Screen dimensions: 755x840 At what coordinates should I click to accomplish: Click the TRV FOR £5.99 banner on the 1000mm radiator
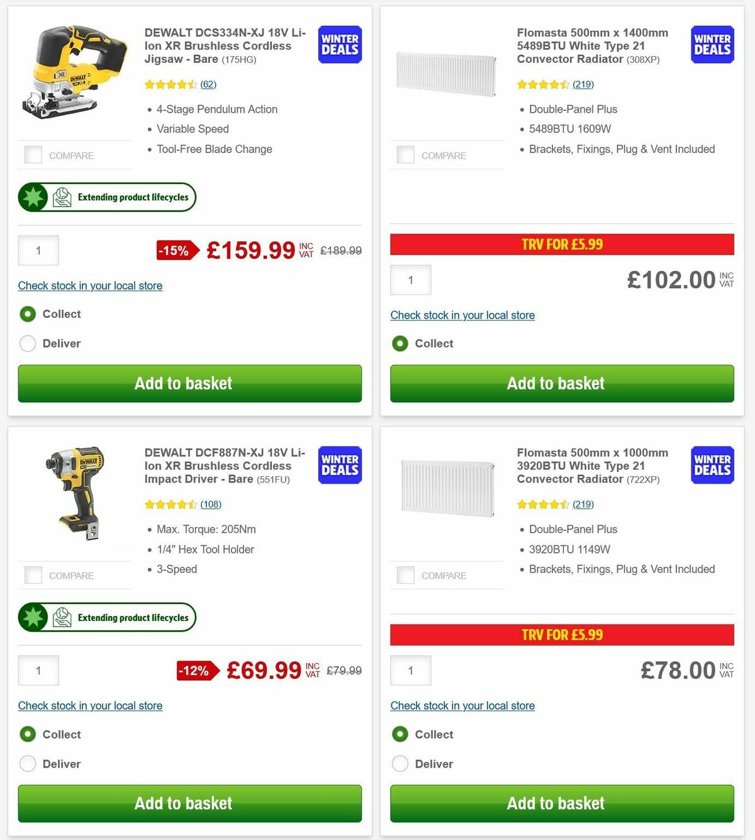(562, 635)
